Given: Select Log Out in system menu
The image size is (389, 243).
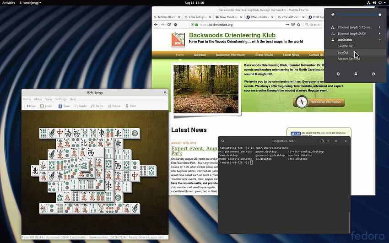Looking at the screenshot, I should point(343,52).
